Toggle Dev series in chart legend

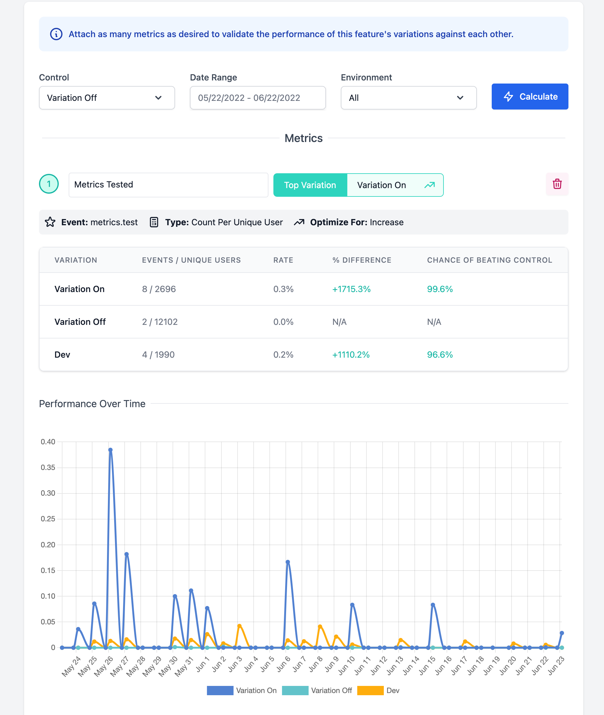pyautogui.click(x=378, y=690)
